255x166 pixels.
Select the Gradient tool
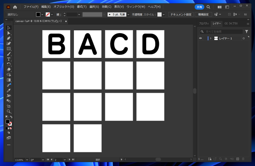point(8,80)
